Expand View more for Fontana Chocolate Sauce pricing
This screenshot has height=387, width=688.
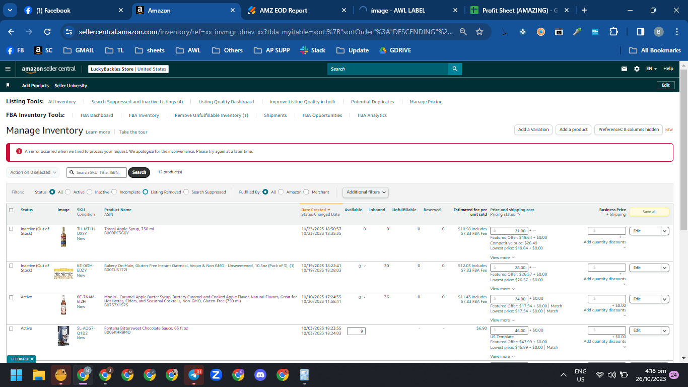coord(503,356)
